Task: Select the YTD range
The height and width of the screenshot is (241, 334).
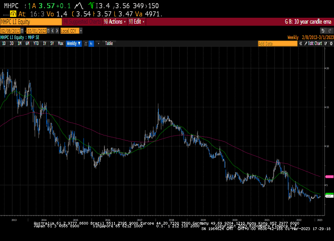Action: pos(36,44)
